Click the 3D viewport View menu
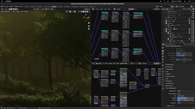Screen dimensions: 195x109 click(14, 12)
